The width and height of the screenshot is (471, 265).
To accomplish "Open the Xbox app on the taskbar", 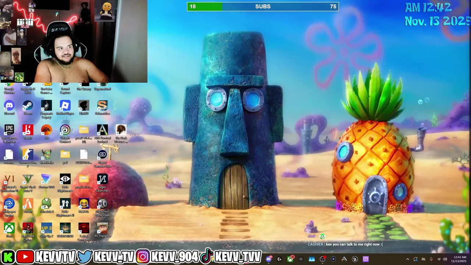I will [x=290, y=259].
